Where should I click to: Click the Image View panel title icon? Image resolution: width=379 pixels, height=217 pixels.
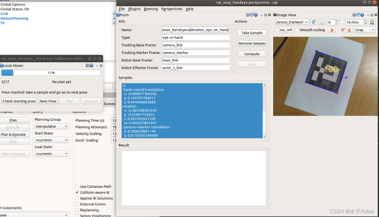point(275,15)
